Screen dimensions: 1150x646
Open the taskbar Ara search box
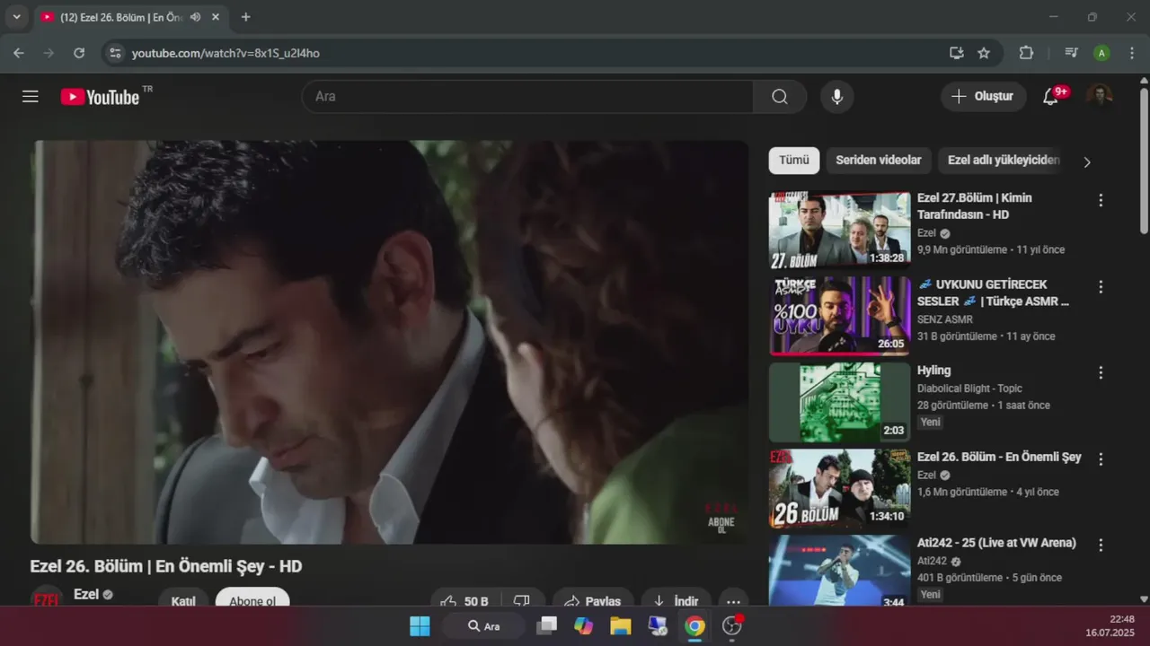click(483, 626)
